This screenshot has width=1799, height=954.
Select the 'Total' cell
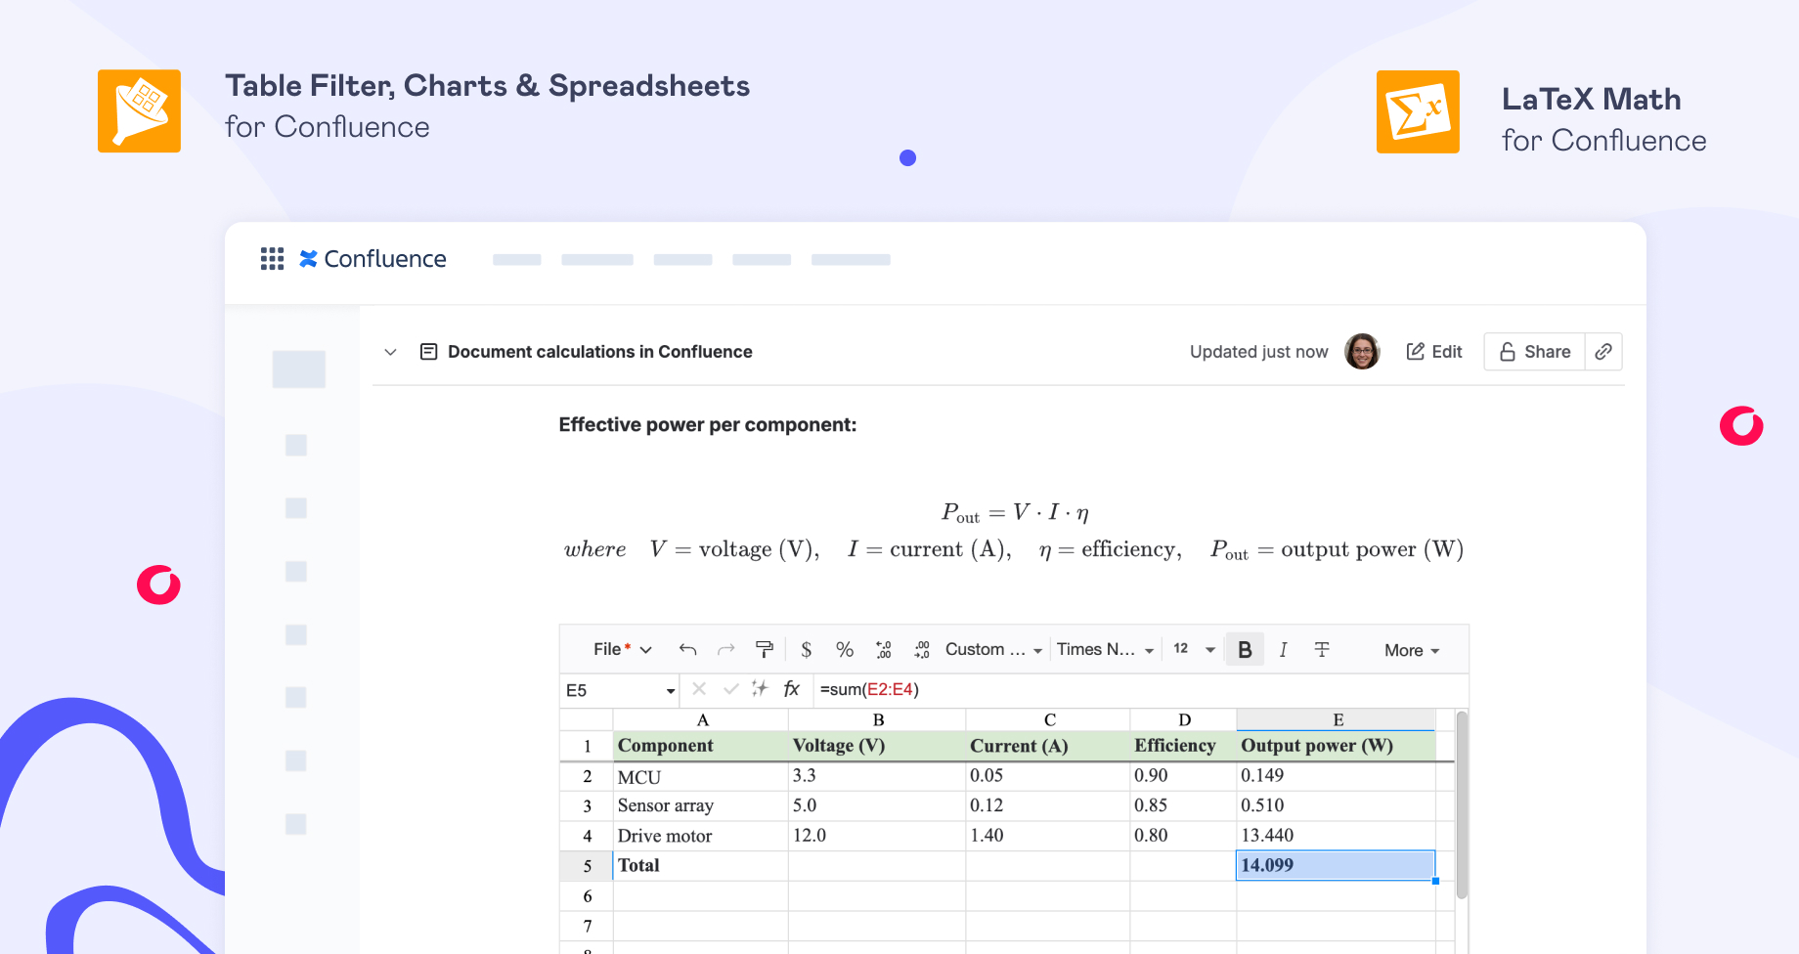(x=701, y=866)
